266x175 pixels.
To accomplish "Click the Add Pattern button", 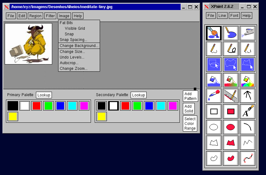I will click(x=190, y=96).
